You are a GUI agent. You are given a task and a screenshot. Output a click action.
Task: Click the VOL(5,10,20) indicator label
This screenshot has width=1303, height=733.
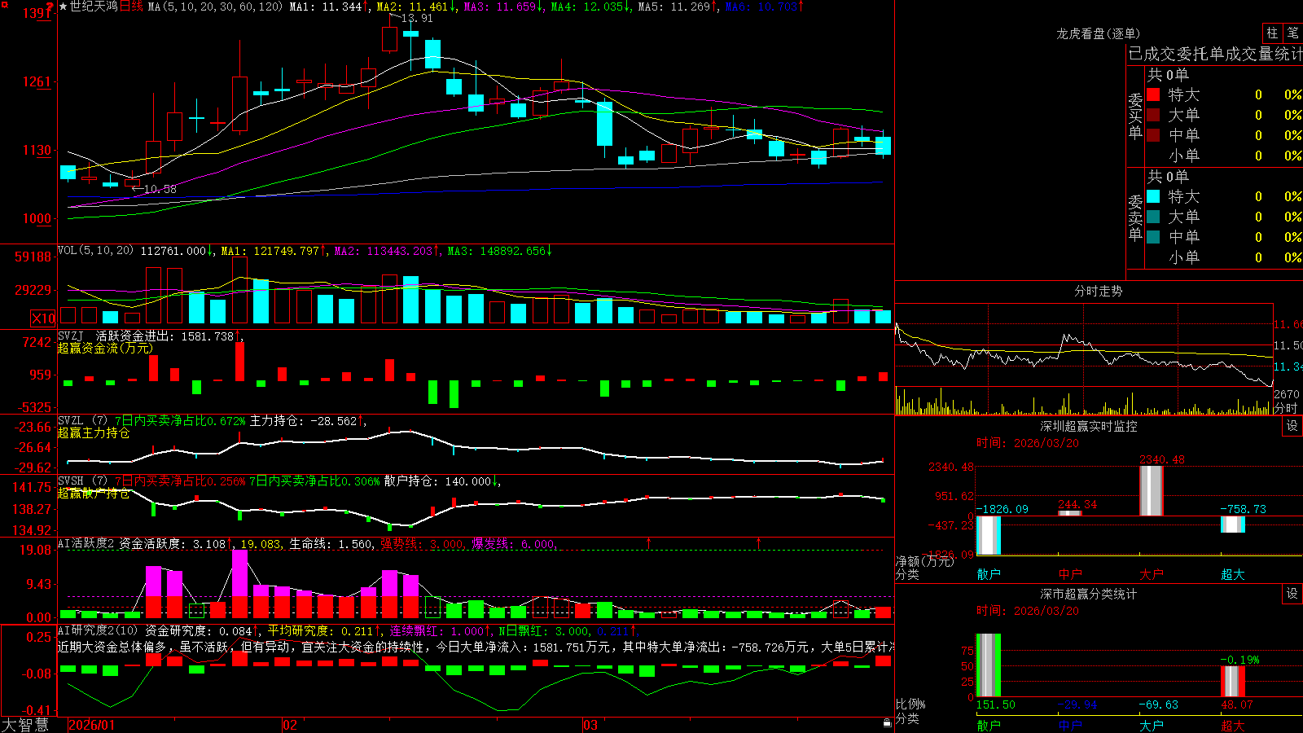[x=95, y=251]
